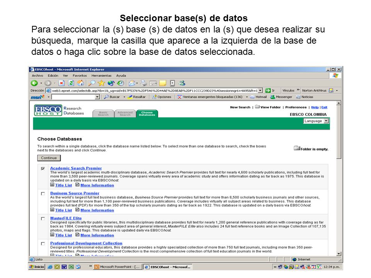This screenshot has width=371, height=278.
Task: Click Resaltar highlighter in MSN toolbar
Action: point(136,97)
